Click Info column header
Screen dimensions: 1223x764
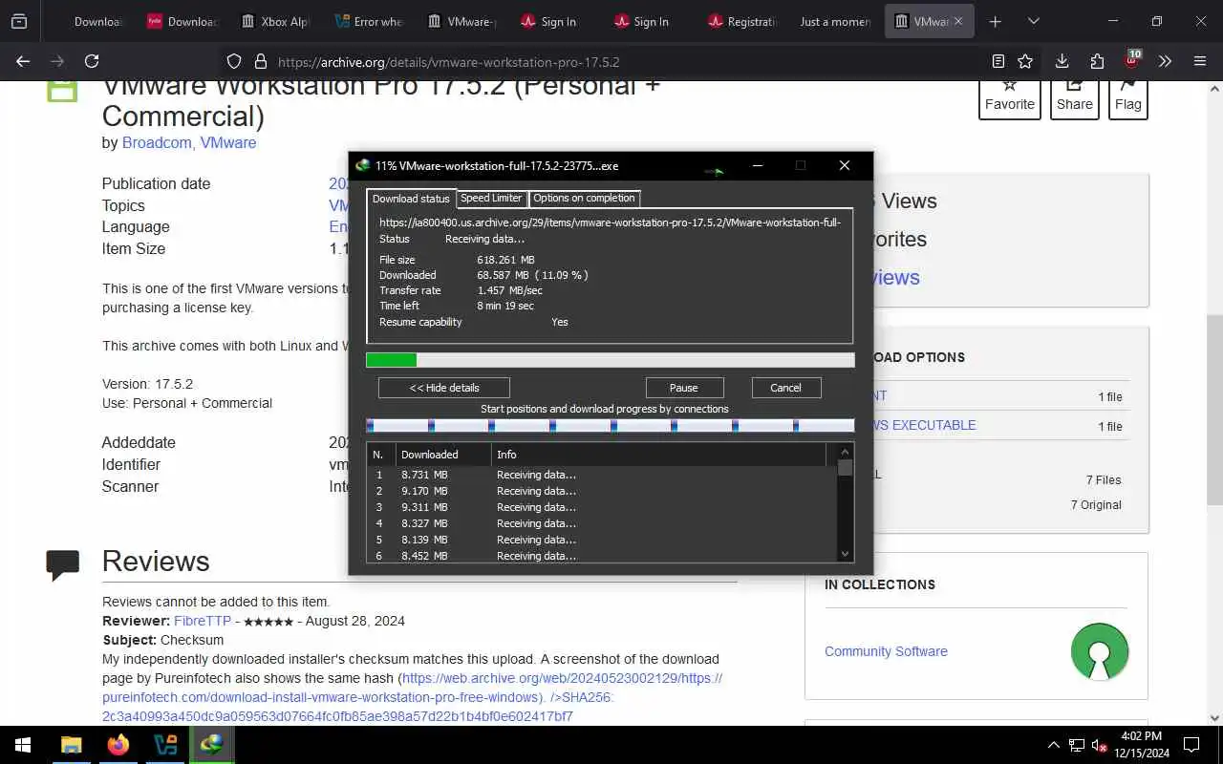click(x=659, y=455)
